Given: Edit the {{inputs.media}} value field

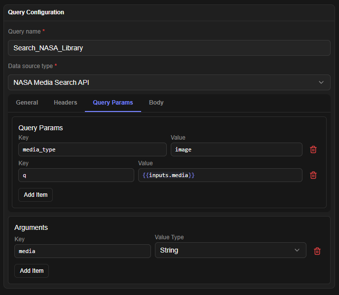Looking at the screenshot, I should tap(220, 175).
